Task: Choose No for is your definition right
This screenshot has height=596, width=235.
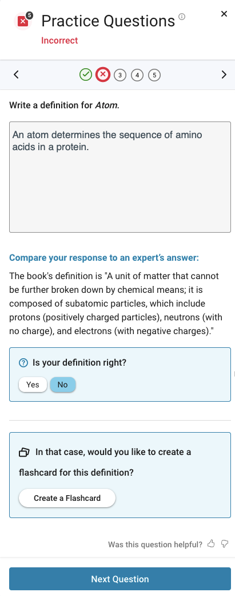Action: tap(63, 385)
